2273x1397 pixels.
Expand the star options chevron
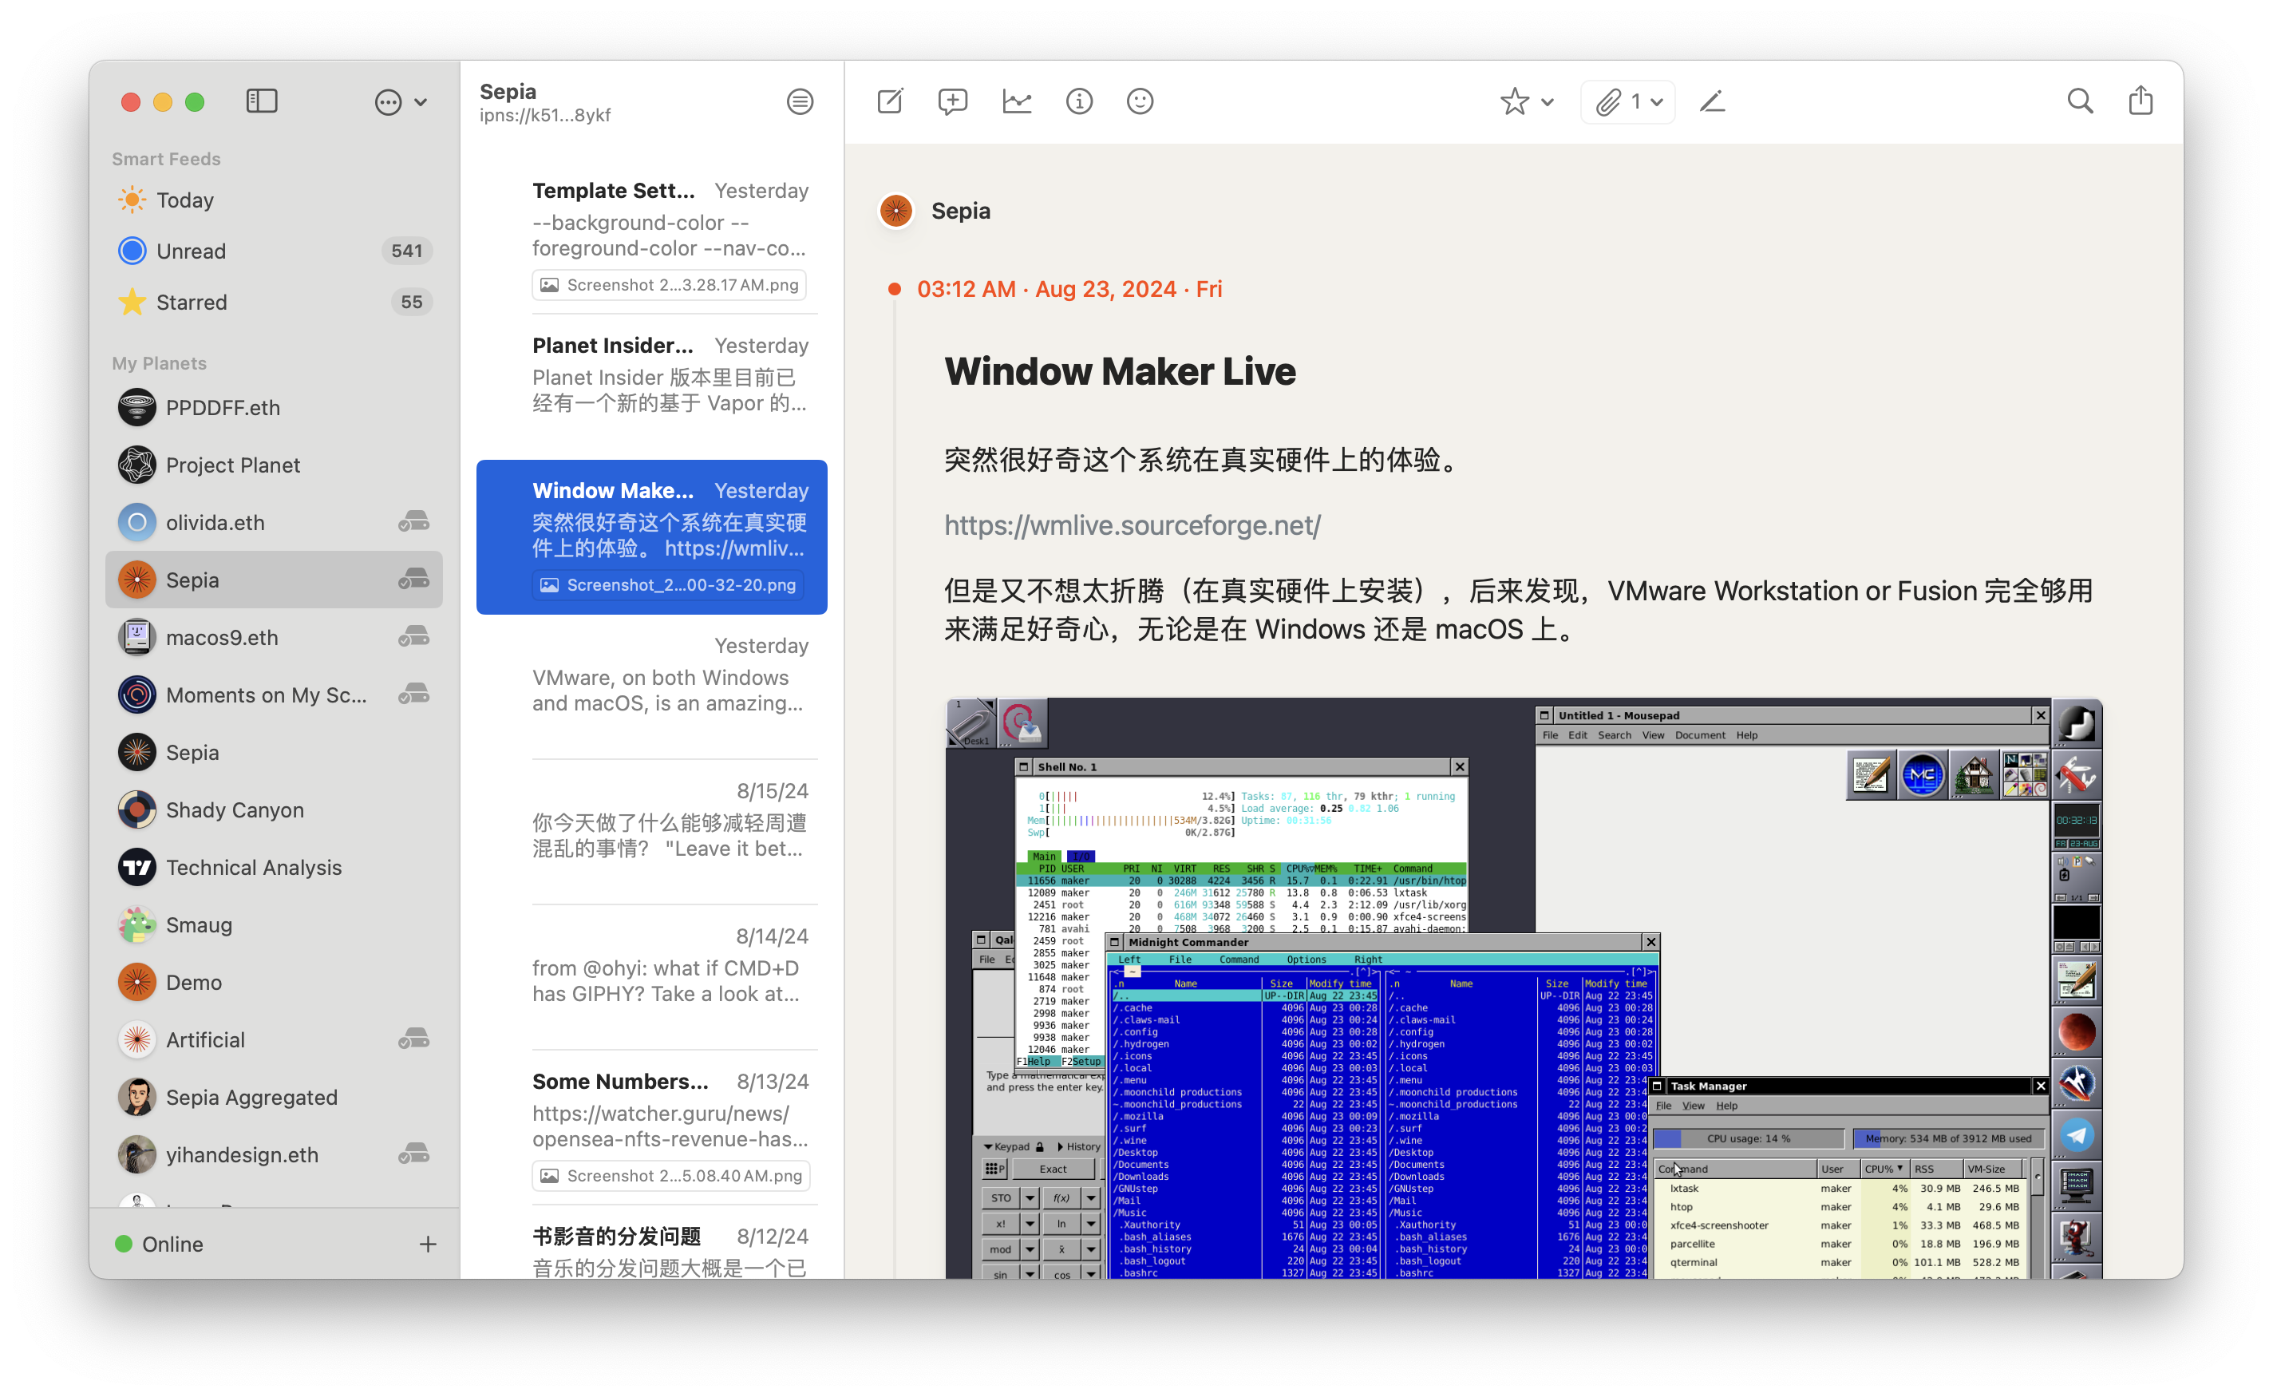pyautogui.click(x=1548, y=101)
